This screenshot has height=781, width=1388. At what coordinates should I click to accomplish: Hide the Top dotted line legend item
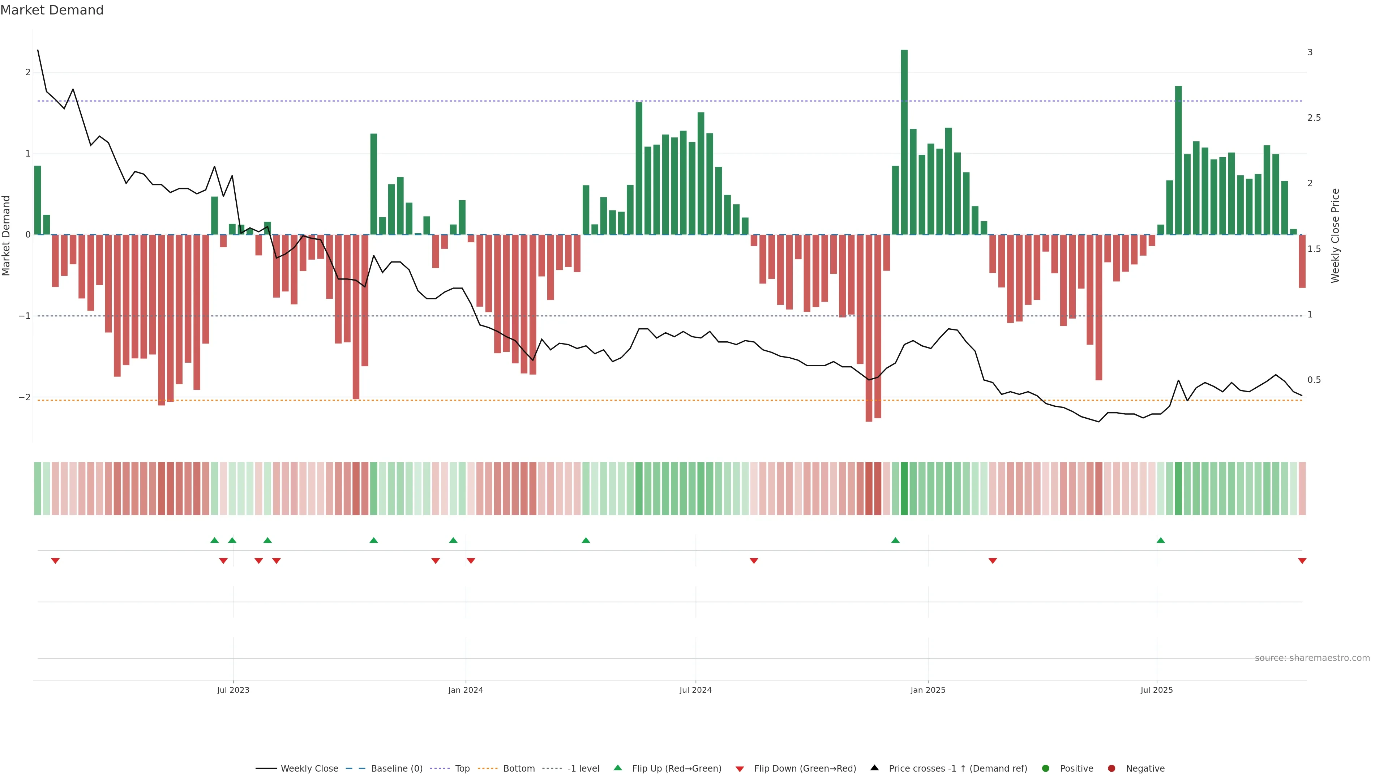tap(462, 768)
